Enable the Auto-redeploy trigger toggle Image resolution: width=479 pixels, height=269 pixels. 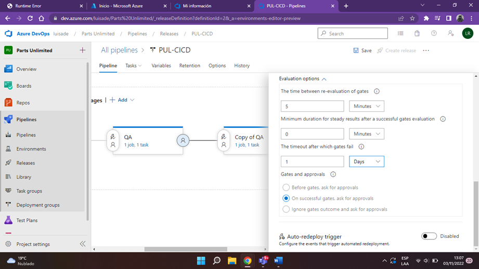pos(429,236)
